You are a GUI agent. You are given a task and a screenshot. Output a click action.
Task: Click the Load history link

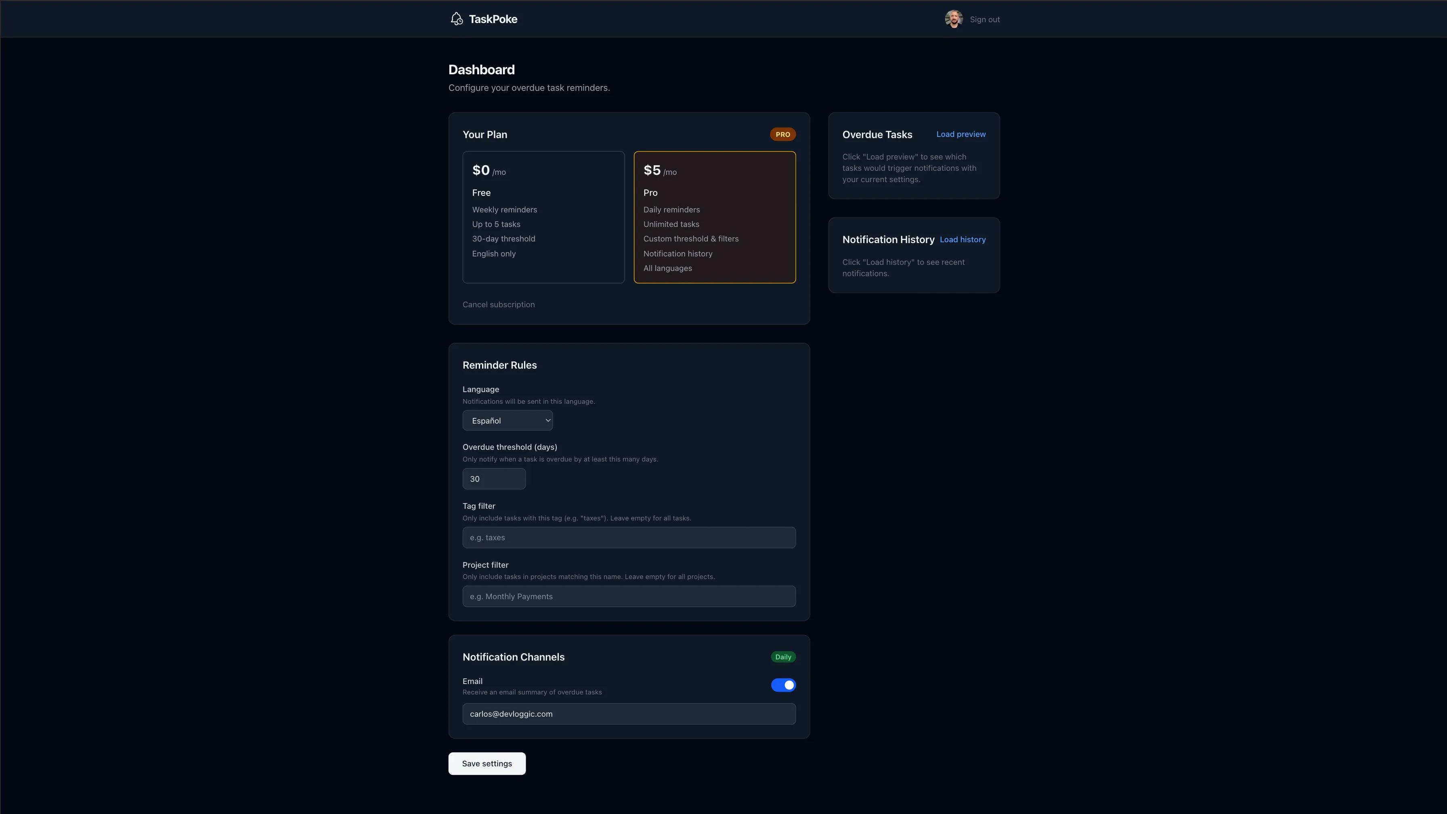[x=962, y=239]
